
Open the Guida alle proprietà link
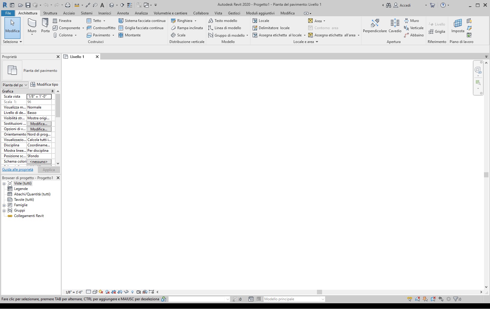[x=18, y=170]
